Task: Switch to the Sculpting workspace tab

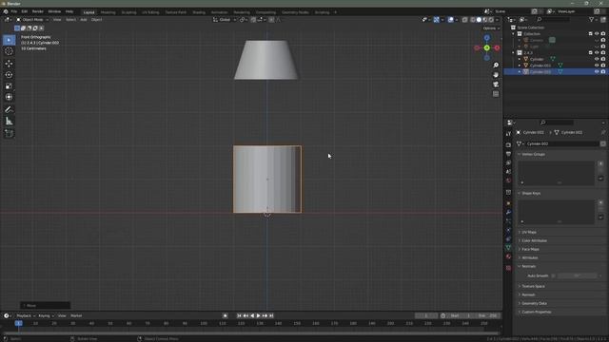Action: click(128, 12)
